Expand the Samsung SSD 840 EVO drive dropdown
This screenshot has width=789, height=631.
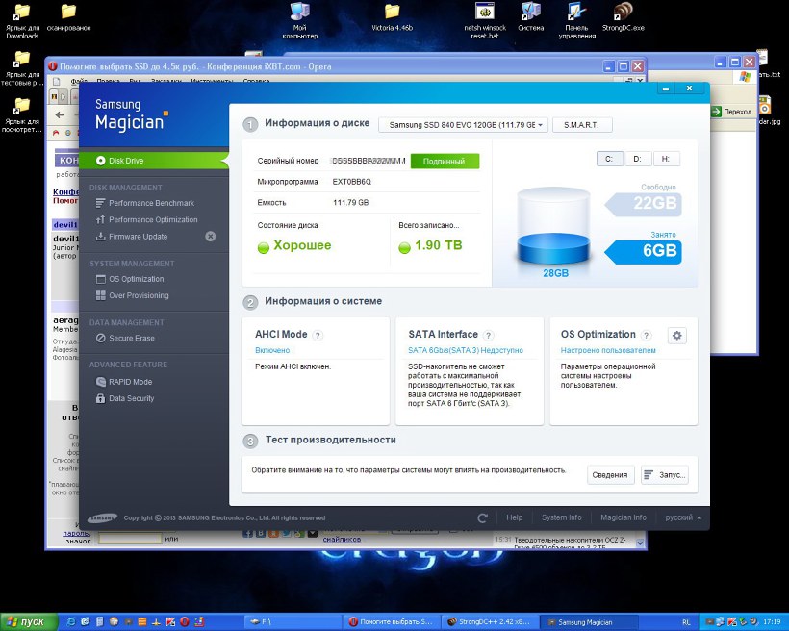pos(463,125)
